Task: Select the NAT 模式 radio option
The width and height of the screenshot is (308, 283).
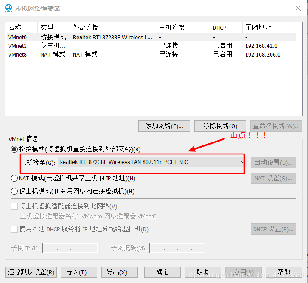Action: click(x=14, y=178)
